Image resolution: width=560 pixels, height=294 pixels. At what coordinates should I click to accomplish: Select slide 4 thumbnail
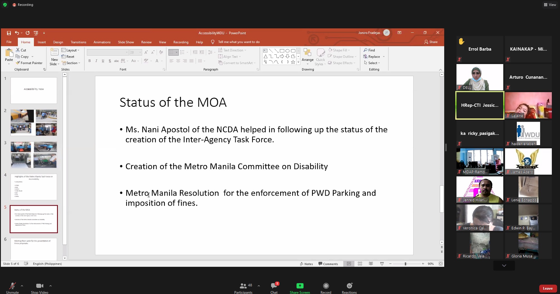pos(34,187)
